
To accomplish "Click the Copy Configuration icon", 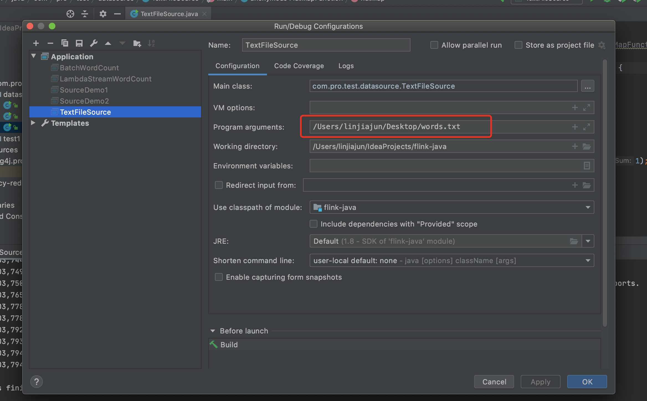I will [65, 43].
